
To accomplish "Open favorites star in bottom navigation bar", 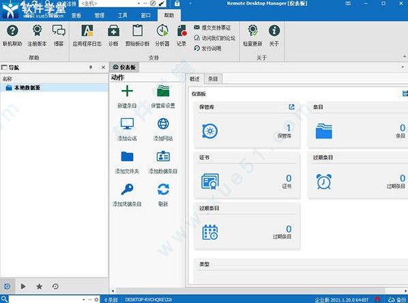I will click(x=40, y=287).
